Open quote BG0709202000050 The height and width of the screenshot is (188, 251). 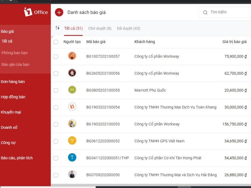pos(103,175)
